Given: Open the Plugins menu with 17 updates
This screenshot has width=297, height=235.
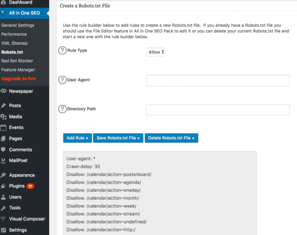Looking at the screenshot, I should pos(17,186).
